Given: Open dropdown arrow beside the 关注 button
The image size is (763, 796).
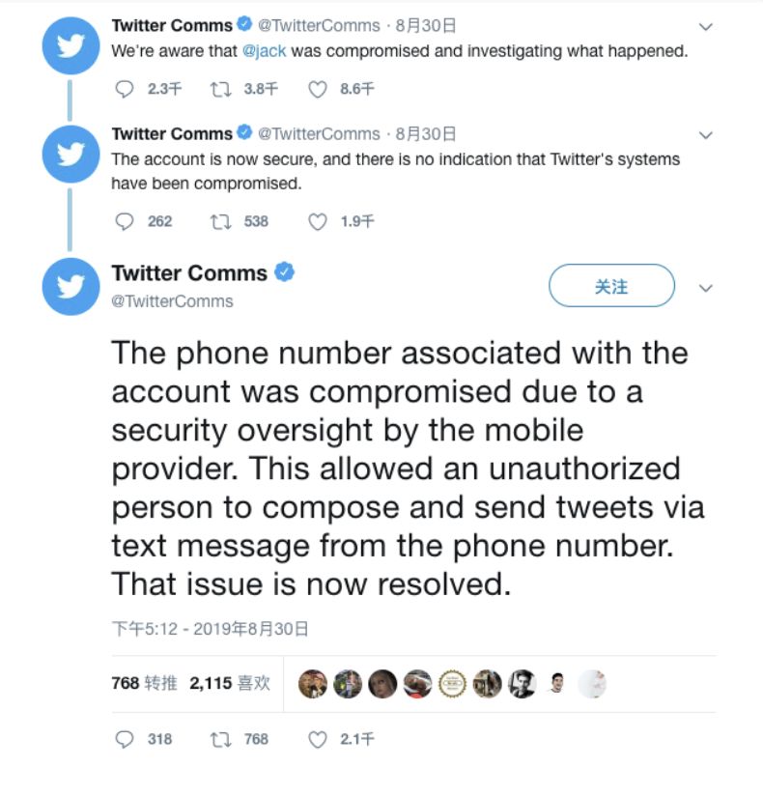Looking at the screenshot, I should (706, 288).
